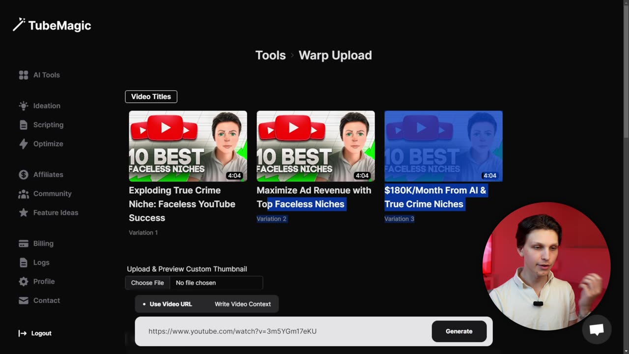Click title 'Maximize Ad Revenue with Top Faceless Niches'
Image resolution: width=629 pixels, height=354 pixels.
[x=314, y=197]
